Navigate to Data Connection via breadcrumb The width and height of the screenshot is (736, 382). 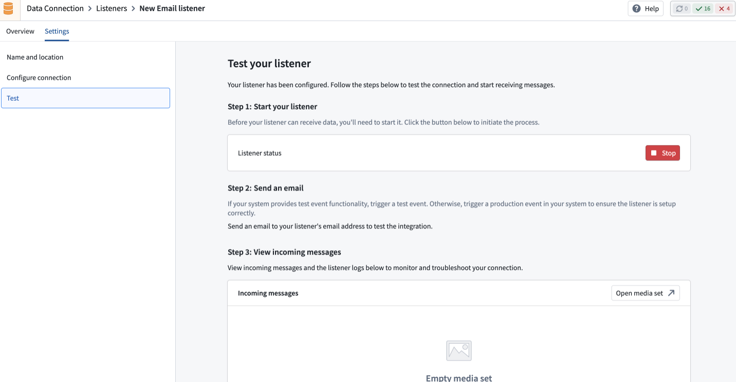pos(55,8)
